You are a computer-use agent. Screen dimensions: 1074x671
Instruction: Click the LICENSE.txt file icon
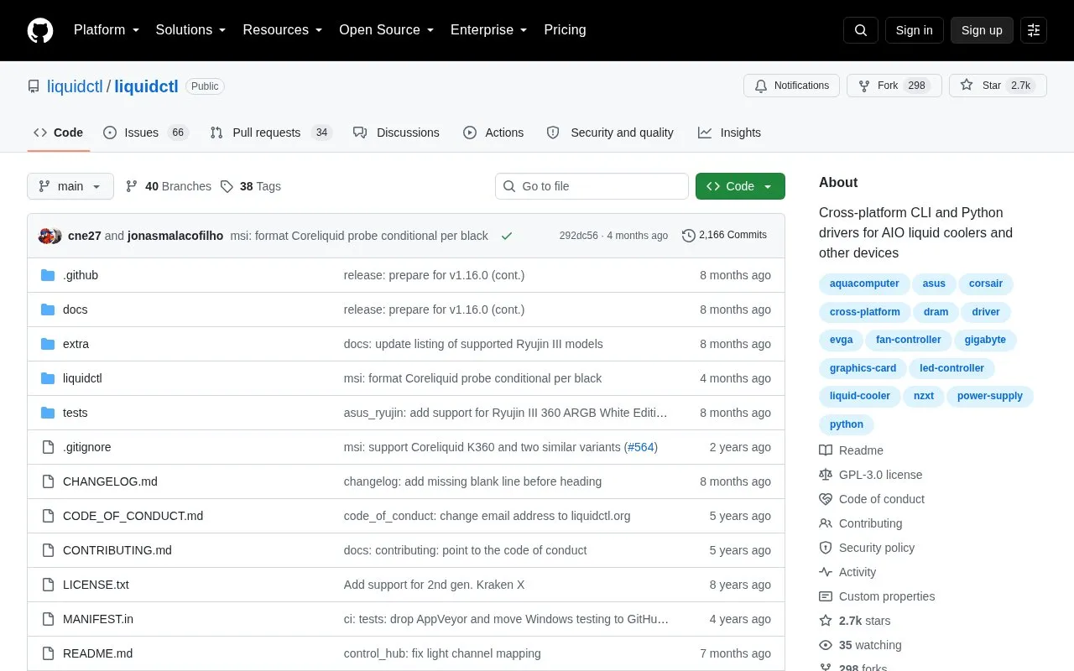(48, 585)
